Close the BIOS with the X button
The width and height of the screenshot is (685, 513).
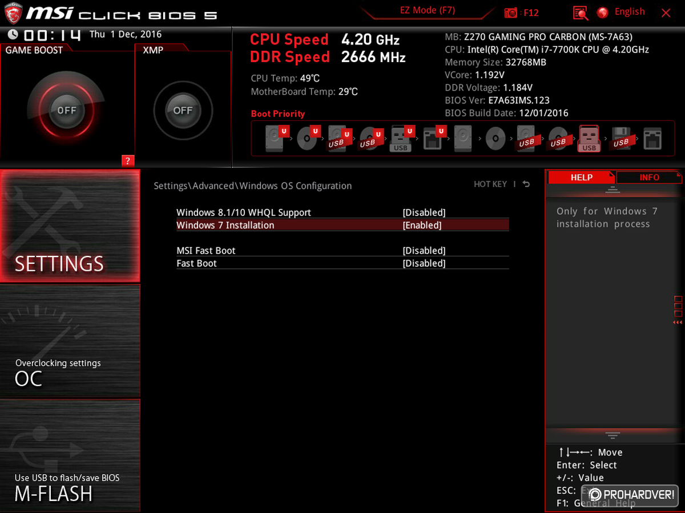[x=666, y=13]
